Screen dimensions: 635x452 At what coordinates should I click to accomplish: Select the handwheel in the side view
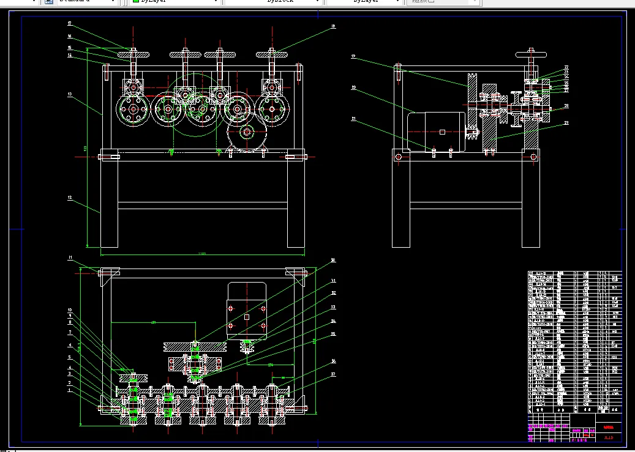(x=531, y=54)
